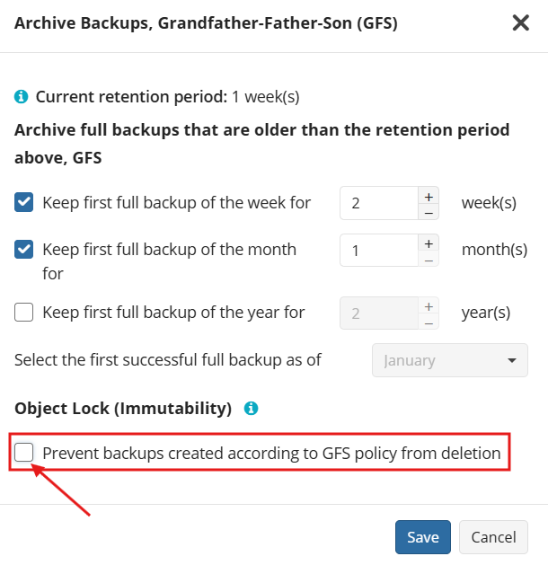The image size is (548, 565).
Task: Uncheck Keep first full backup of the week
Action: (24, 203)
